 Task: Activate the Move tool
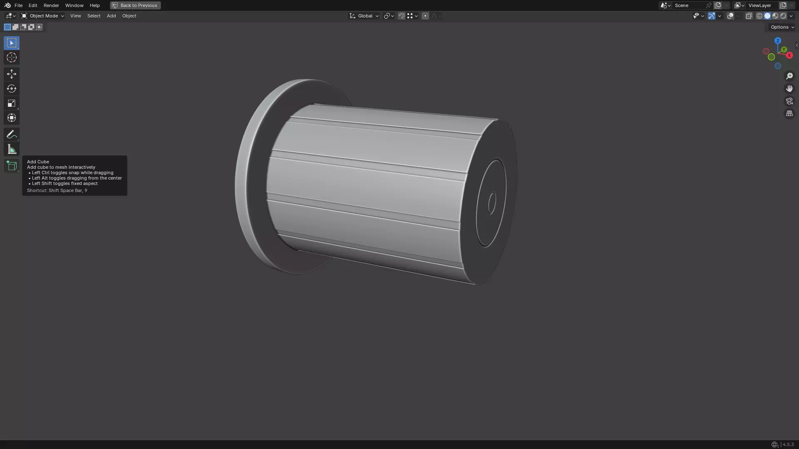pyautogui.click(x=11, y=74)
